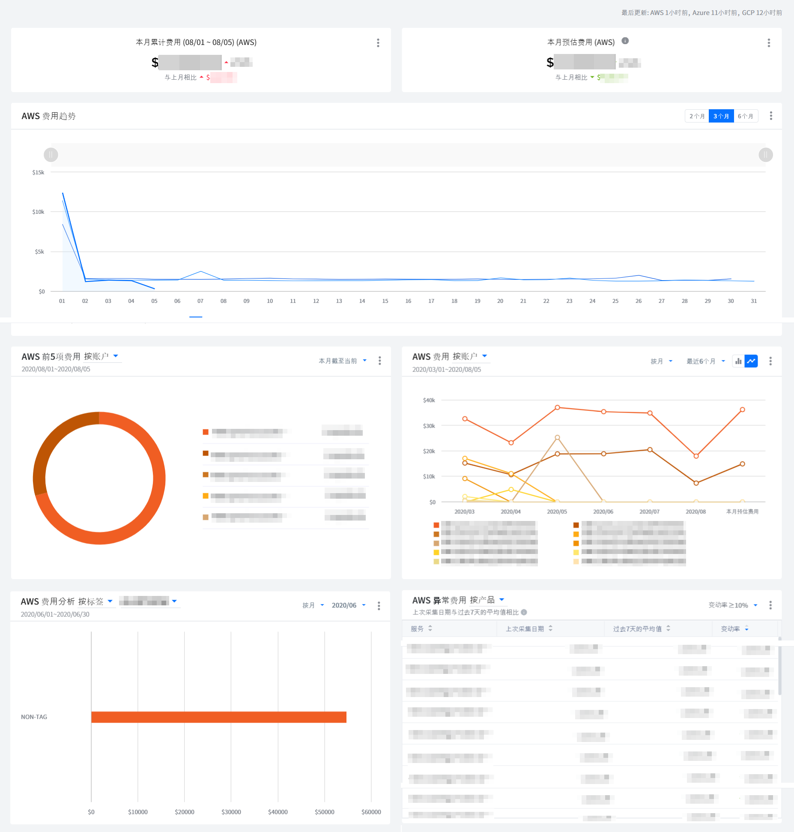Click info icon beside 本月预估费用 (AWS)
Screen dimensions: 794x832
[x=625, y=41]
